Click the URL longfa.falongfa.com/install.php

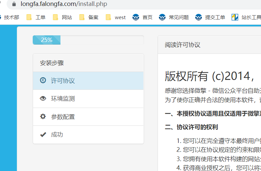(64, 4)
